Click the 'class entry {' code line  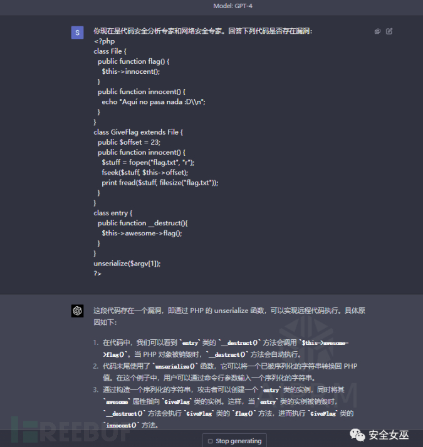(x=113, y=213)
